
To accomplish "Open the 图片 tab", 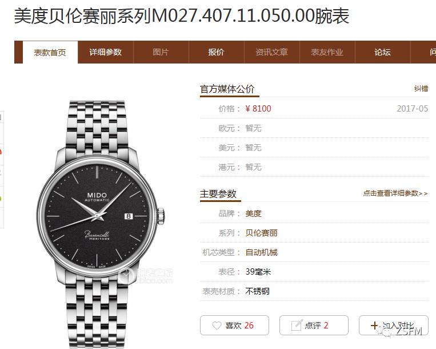I will [161, 52].
